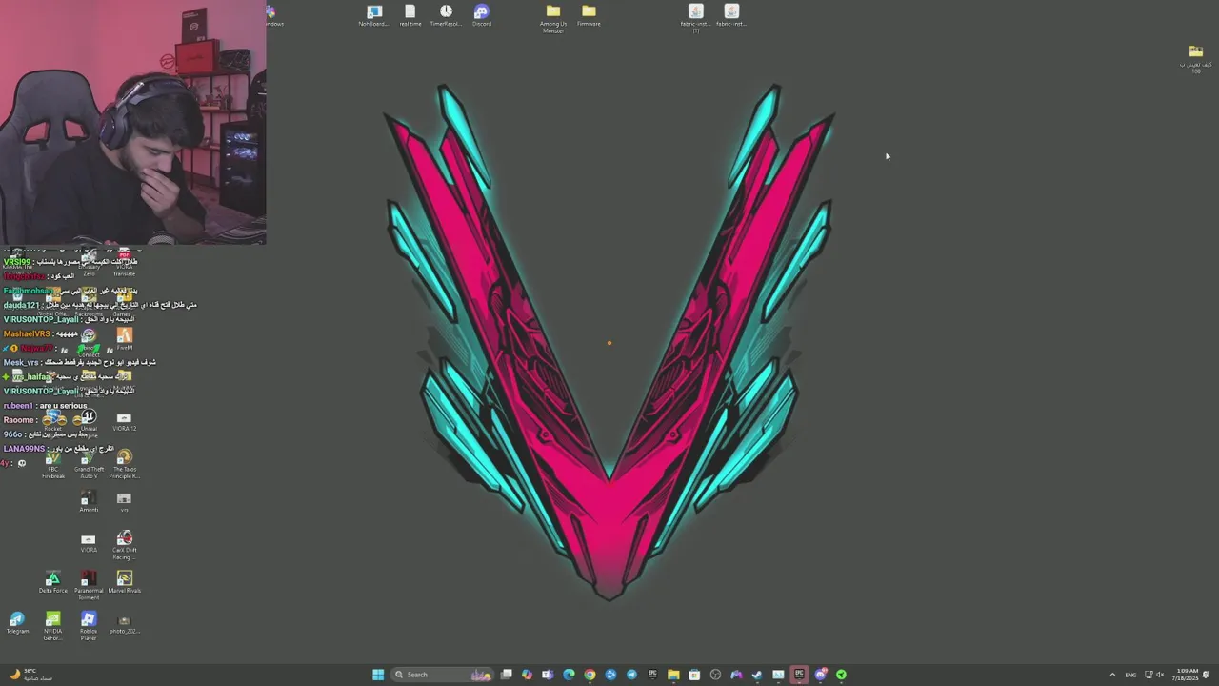The width and height of the screenshot is (1219, 686).
Task: Open Google Chrome from the taskbar
Action: coord(590,675)
